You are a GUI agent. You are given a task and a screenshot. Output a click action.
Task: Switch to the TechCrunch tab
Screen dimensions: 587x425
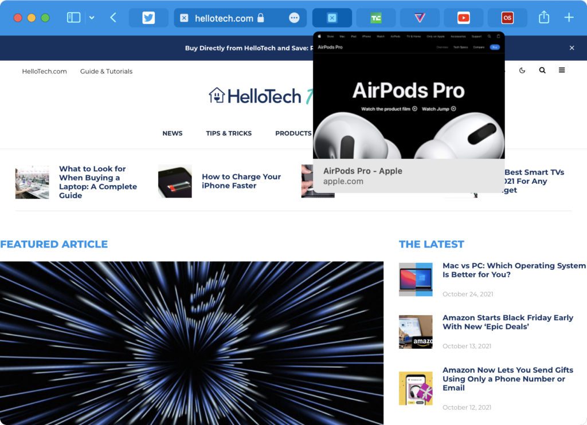click(376, 18)
